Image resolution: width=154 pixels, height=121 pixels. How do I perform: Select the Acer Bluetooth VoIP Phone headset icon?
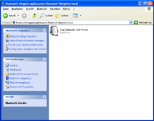pos(54,31)
